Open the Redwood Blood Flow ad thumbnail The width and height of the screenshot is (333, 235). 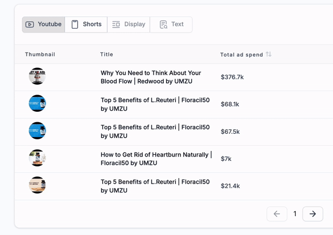tap(37, 76)
